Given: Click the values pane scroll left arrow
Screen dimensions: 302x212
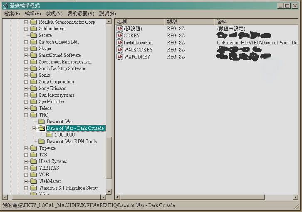Looking at the screenshot, I should [117, 197].
